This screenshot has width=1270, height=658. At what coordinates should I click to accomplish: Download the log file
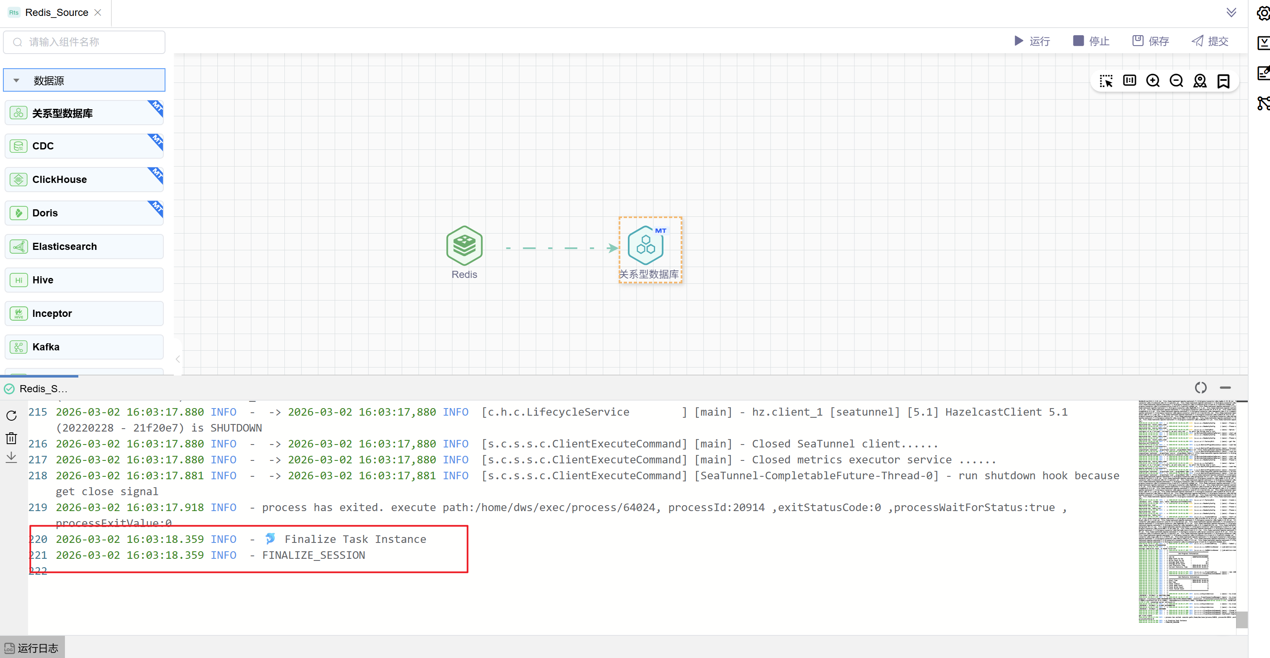tap(11, 457)
